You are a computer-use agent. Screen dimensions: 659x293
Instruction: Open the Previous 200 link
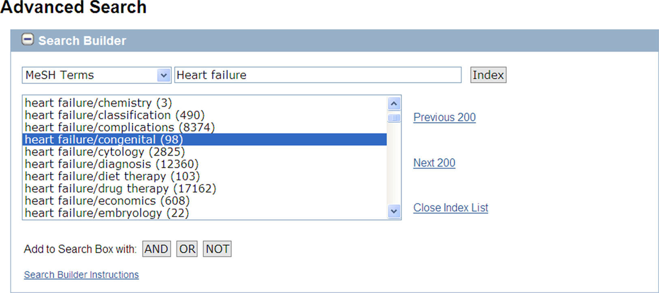pyautogui.click(x=444, y=117)
